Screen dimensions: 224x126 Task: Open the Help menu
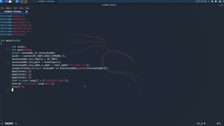[x=27, y=8]
